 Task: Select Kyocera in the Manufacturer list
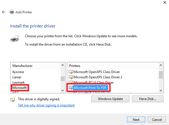click(18, 72)
